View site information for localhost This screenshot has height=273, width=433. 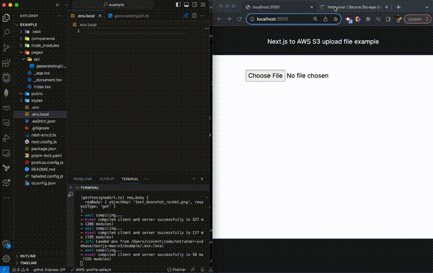252,19
